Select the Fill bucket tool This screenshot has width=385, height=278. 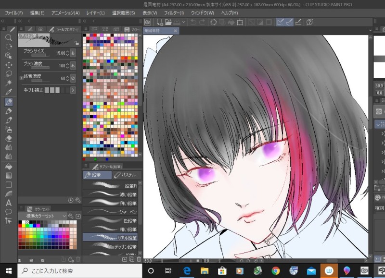[x=9, y=167]
